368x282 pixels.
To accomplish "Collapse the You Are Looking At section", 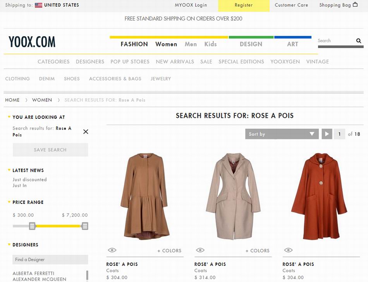I will [x=9, y=117].
